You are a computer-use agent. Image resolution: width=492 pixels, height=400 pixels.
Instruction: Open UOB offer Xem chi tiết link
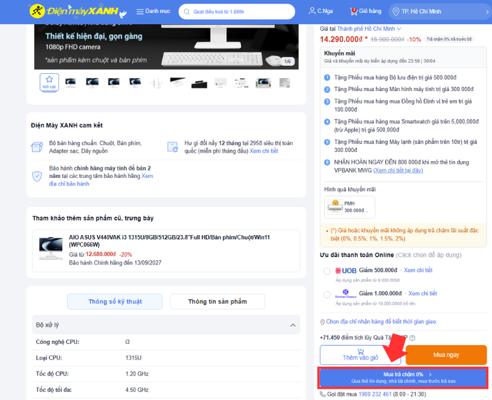click(x=418, y=270)
